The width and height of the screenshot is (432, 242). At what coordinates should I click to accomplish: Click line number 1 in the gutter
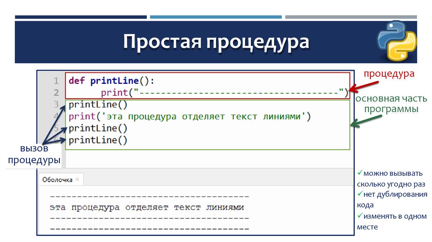tap(56, 81)
